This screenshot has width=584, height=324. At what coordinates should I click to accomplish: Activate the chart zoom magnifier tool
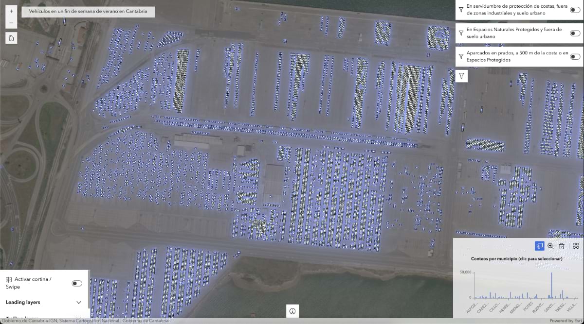click(x=550, y=246)
